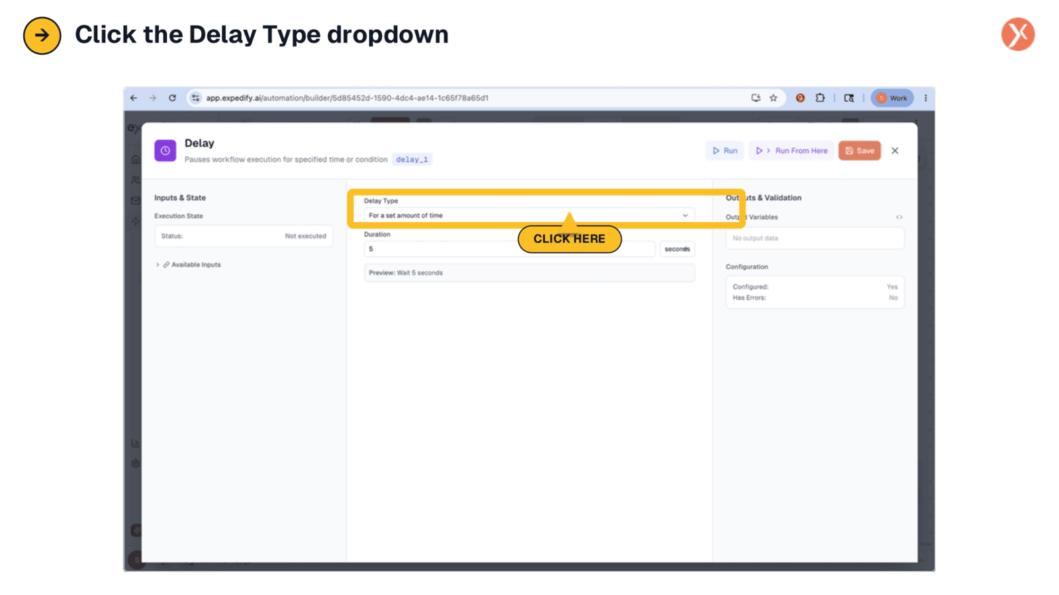1059x595 pixels.
Task: Click the browser back arrow
Action: (134, 98)
